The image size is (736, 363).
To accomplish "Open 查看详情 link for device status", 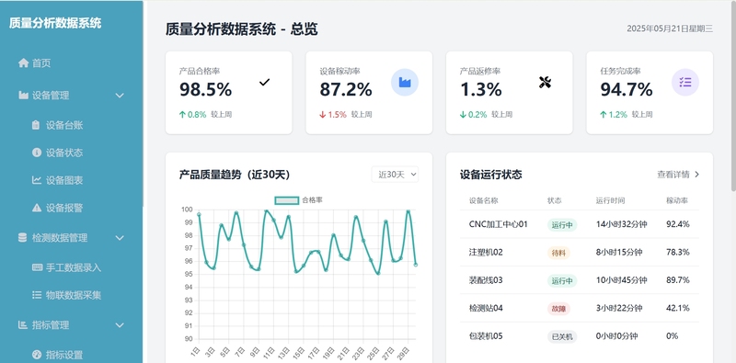I will tap(678, 175).
